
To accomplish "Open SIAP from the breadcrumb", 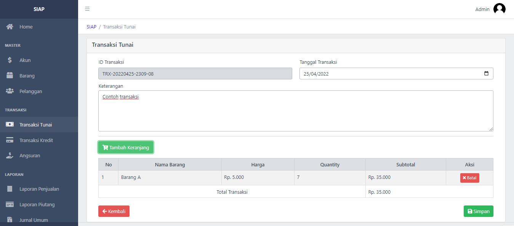I will (91, 27).
